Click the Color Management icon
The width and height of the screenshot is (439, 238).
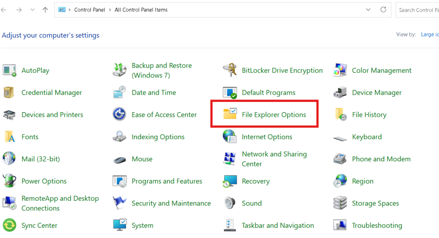click(340, 70)
